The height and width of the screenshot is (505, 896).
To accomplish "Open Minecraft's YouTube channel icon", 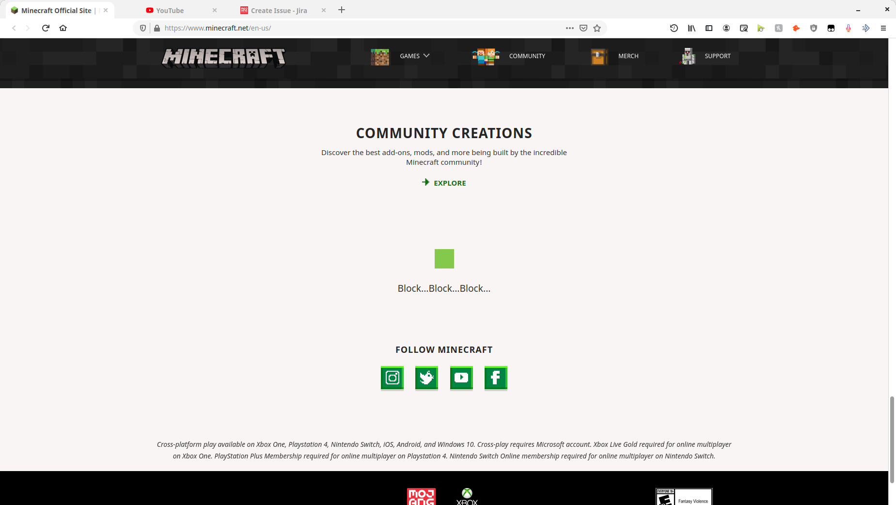I will [461, 378].
